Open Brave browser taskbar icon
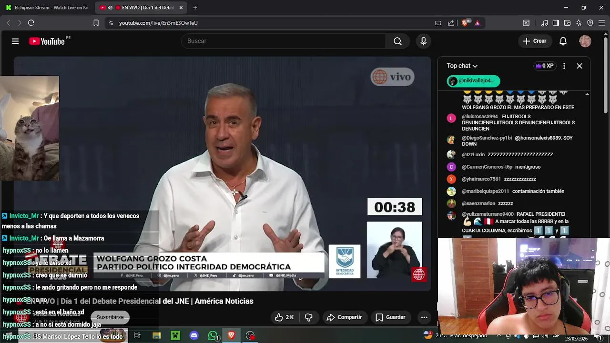610x343 pixels. point(232,336)
